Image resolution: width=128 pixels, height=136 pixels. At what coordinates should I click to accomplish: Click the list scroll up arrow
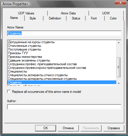(x=119, y=43)
